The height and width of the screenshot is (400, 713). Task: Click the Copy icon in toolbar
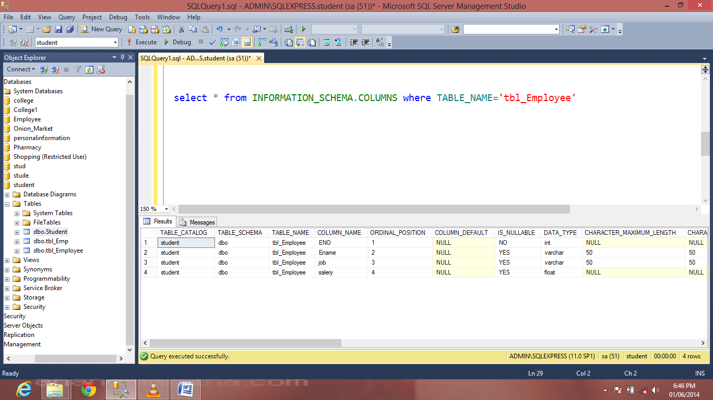193,29
